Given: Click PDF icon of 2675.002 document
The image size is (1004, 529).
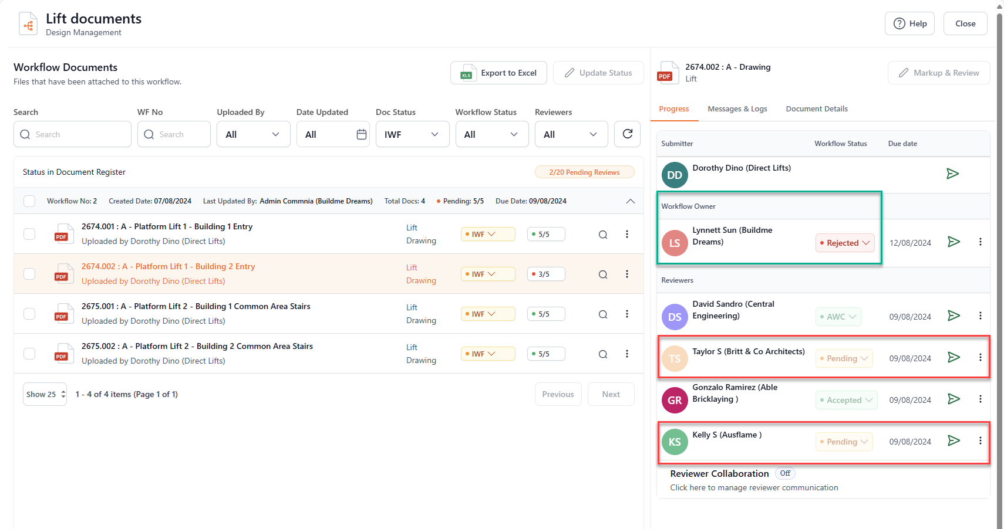Looking at the screenshot, I should (x=63, y=353).
